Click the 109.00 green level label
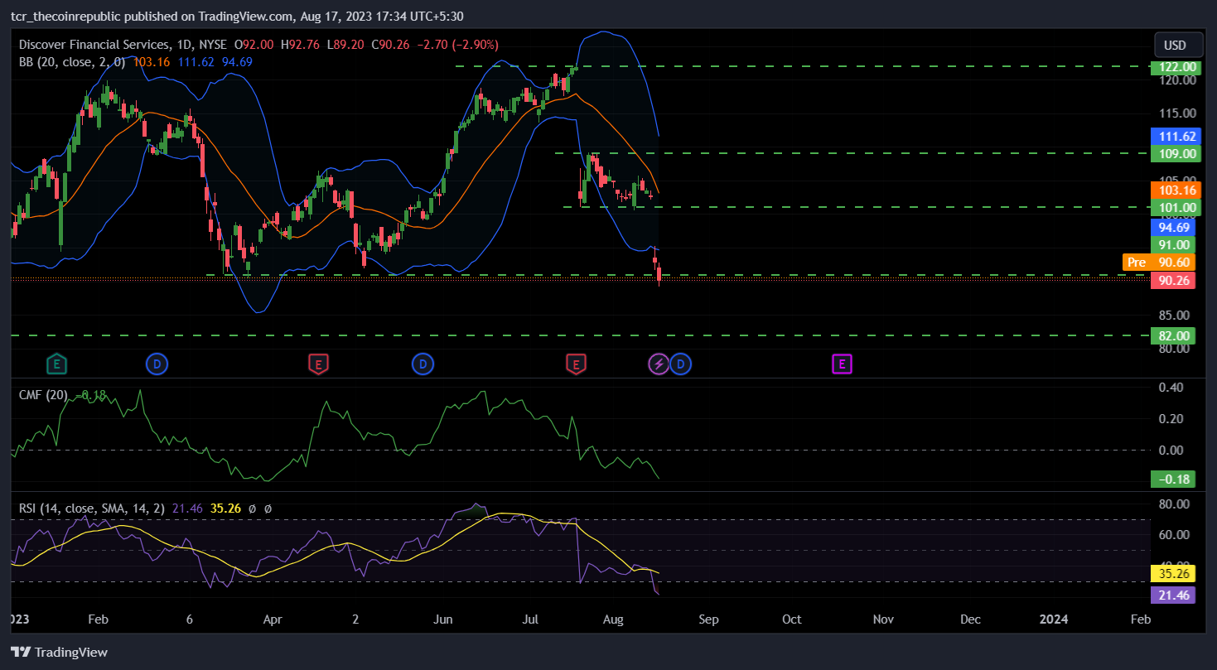Viewport: 1217px width, 670px height. (x=1176, y=153)
